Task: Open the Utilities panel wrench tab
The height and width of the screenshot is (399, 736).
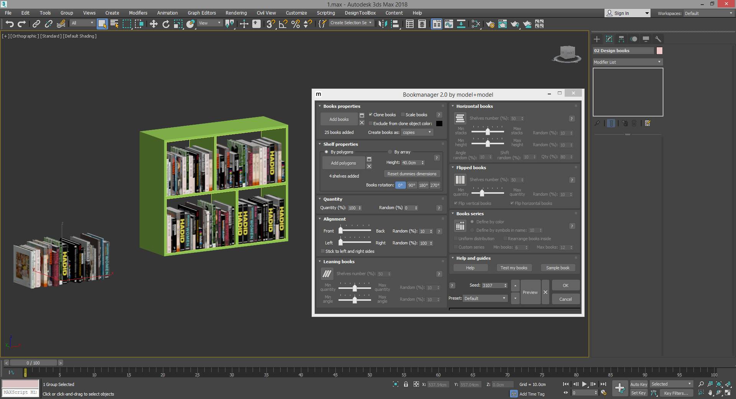Action: (658, 39)
